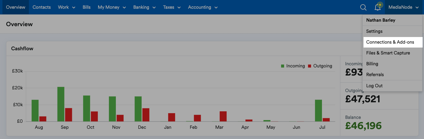Viewport: 424px width, 139px height.
Task: Click the search magnifier icon
Action: pyautogui.click(x=363, y=8)
